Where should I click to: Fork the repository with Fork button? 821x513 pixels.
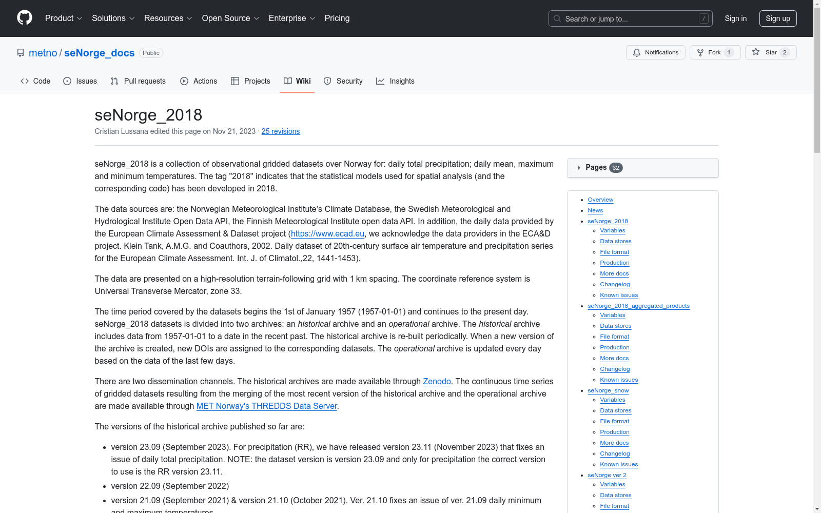tap(715, 52)
